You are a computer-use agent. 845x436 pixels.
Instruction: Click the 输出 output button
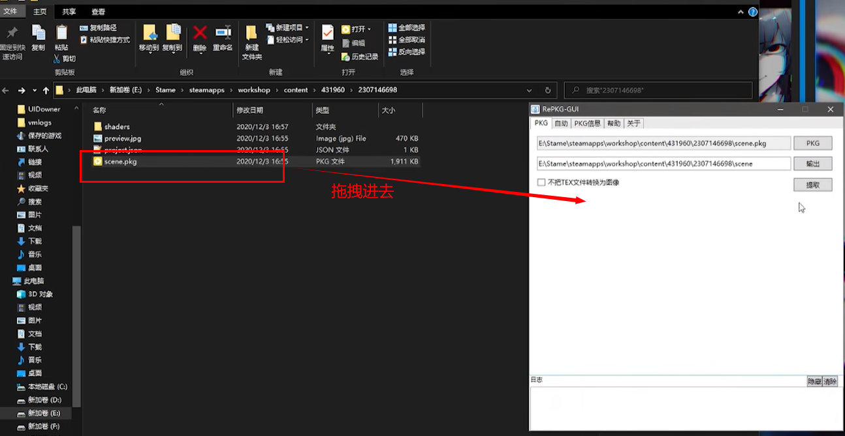tap(812, 164)
